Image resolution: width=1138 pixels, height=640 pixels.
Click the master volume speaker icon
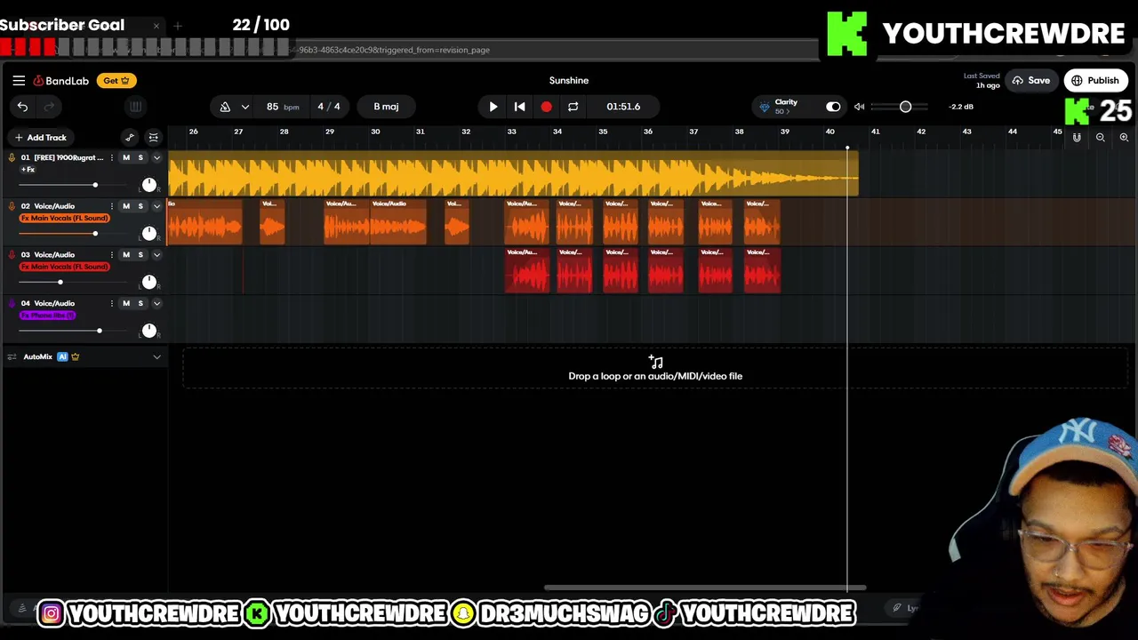point(859,107)
